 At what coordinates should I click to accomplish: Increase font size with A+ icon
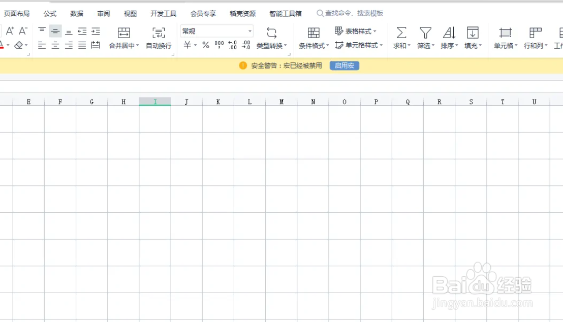[x=10, y=31]
